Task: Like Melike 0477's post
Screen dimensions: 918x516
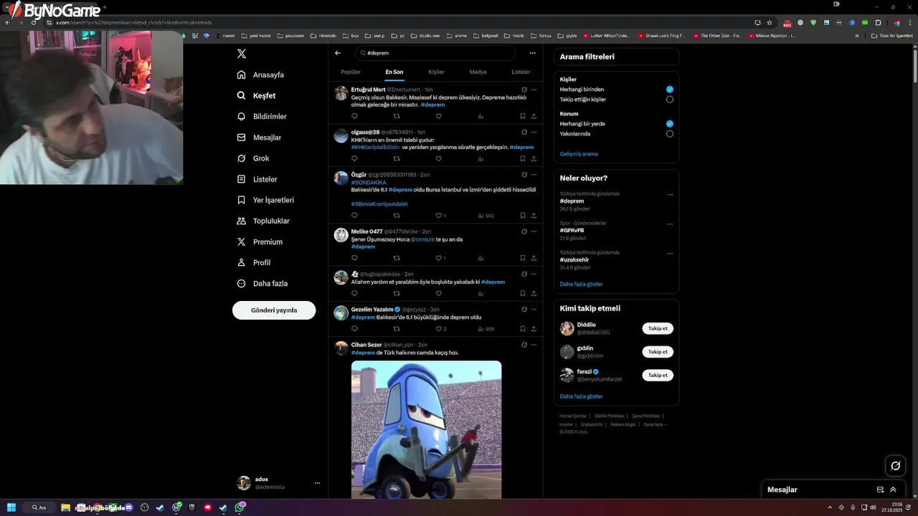Action: click(x=440, y=258)
